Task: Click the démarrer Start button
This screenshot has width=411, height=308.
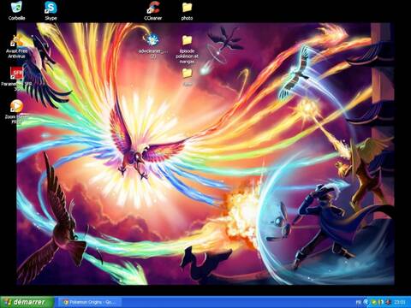Action: click(x=27, y=302)
